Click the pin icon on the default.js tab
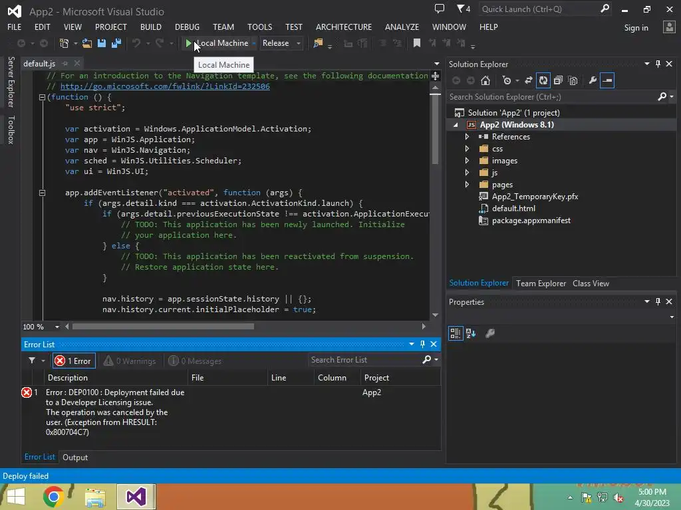 pos(65,64)
